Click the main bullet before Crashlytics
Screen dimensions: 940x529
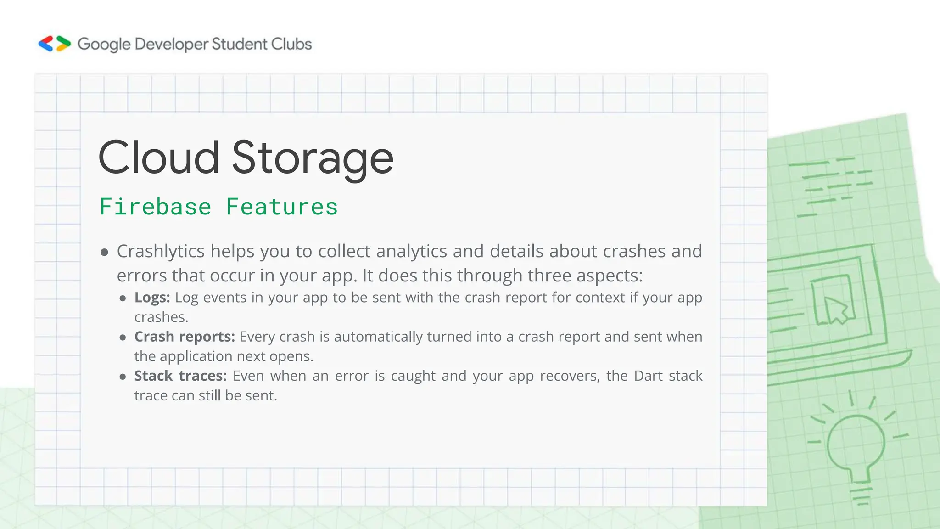[104, 252]
